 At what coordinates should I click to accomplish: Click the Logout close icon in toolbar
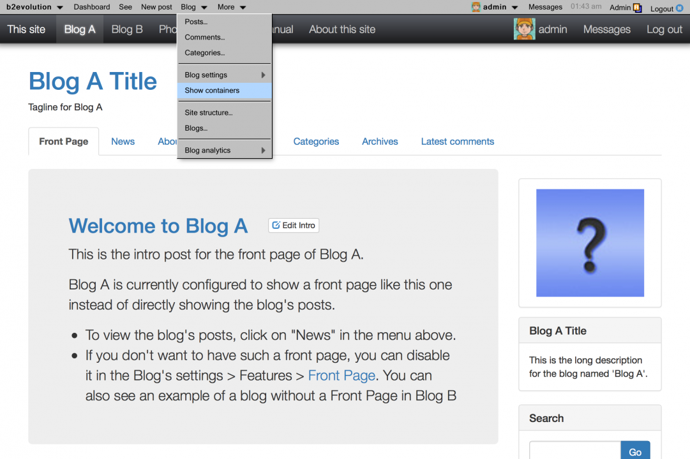(679, 8)
